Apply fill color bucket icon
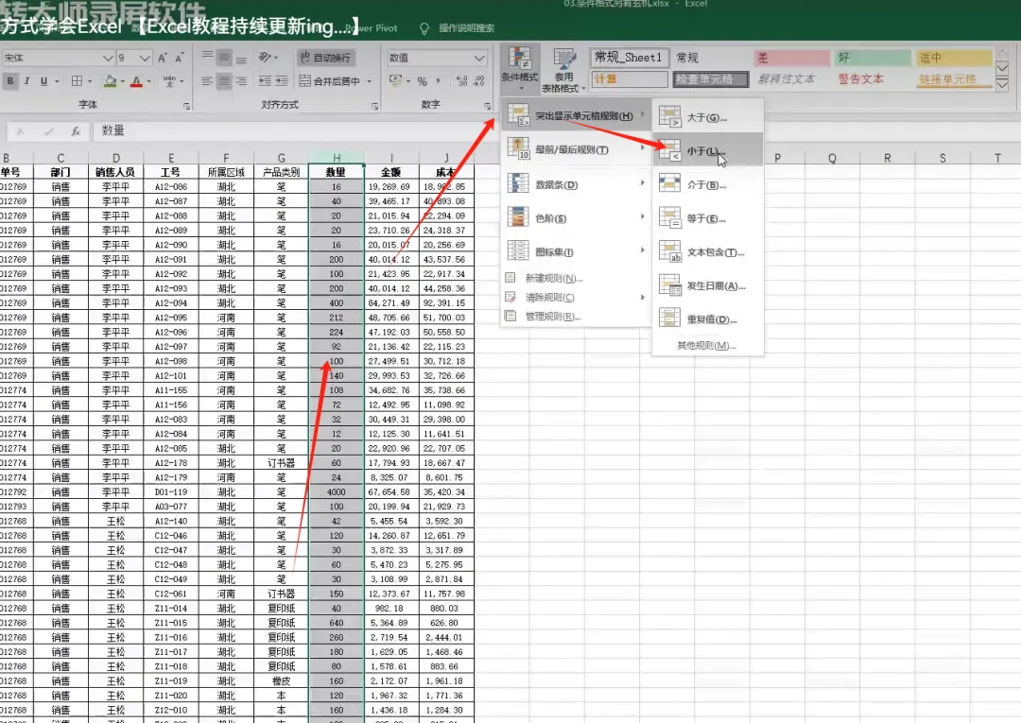 pyautogui.click(x=110, y=81)
